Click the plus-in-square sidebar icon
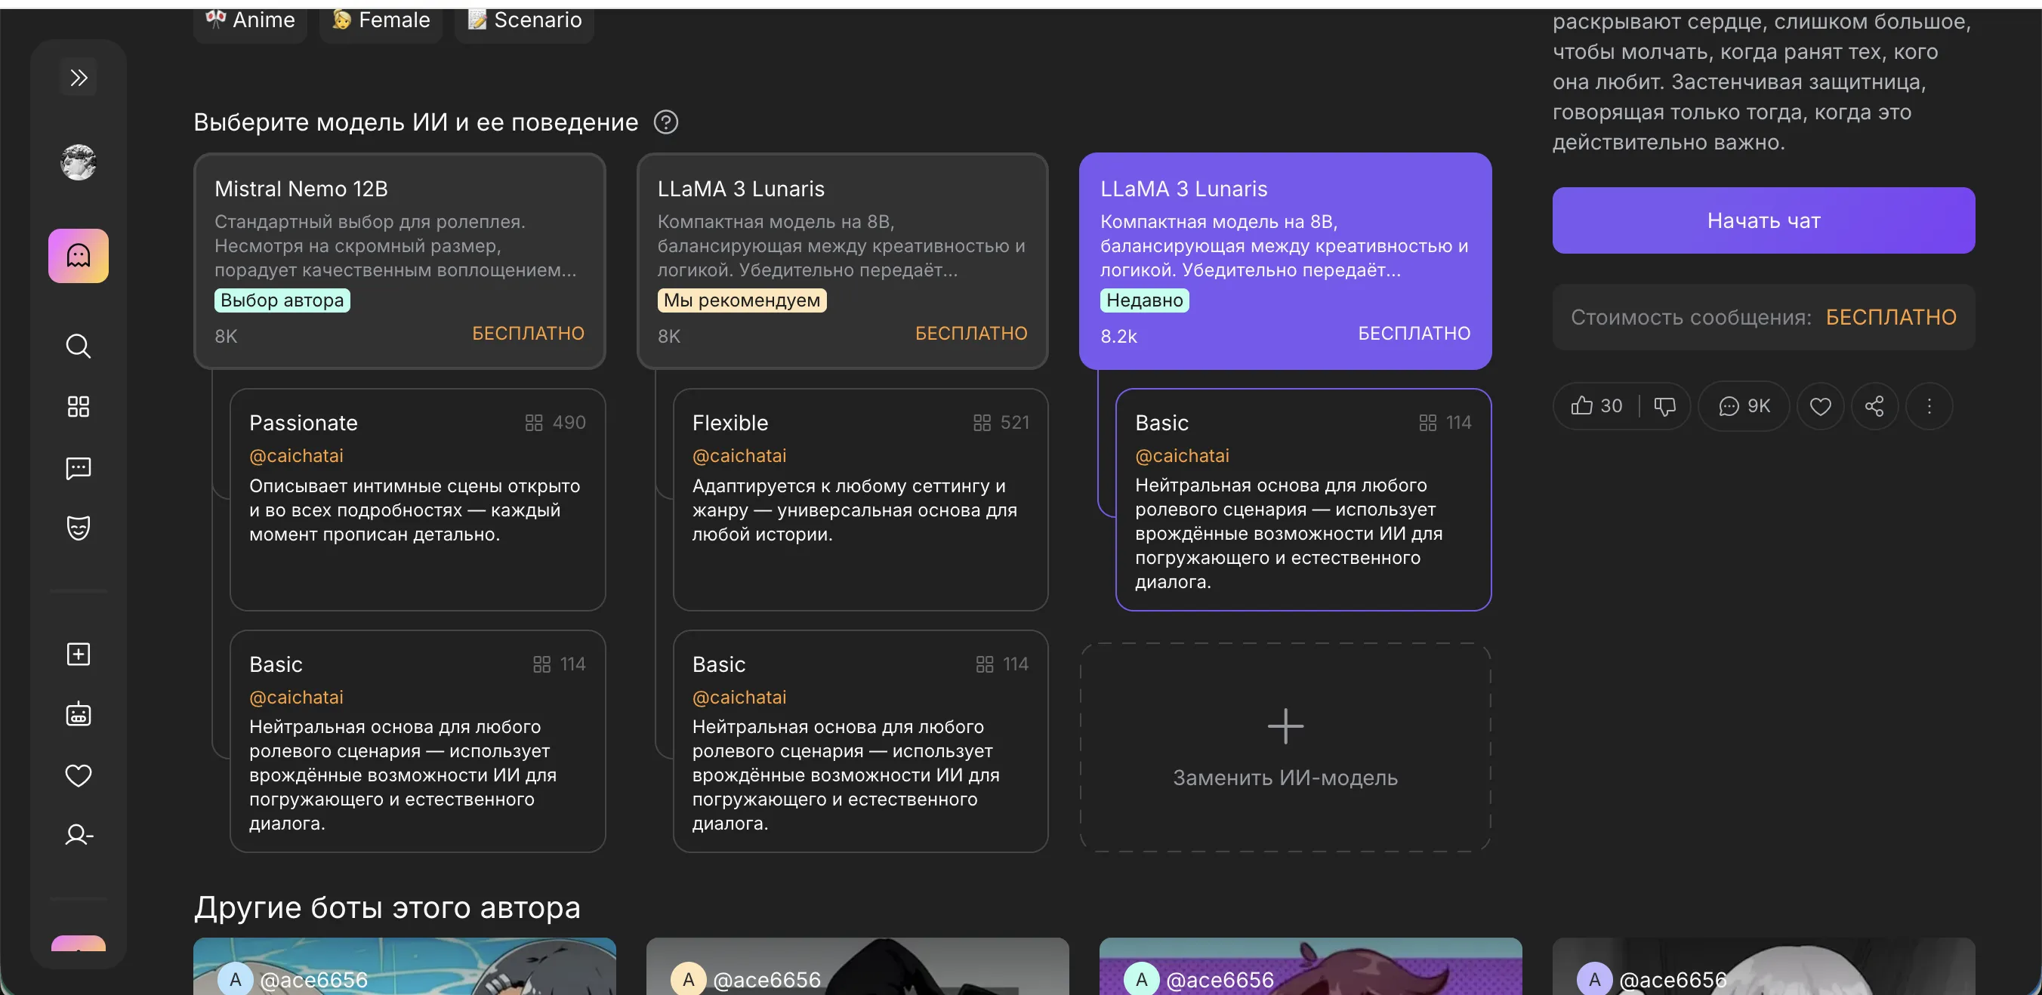2042x995 pixels. pyautogui.click(x=79, y=655)
